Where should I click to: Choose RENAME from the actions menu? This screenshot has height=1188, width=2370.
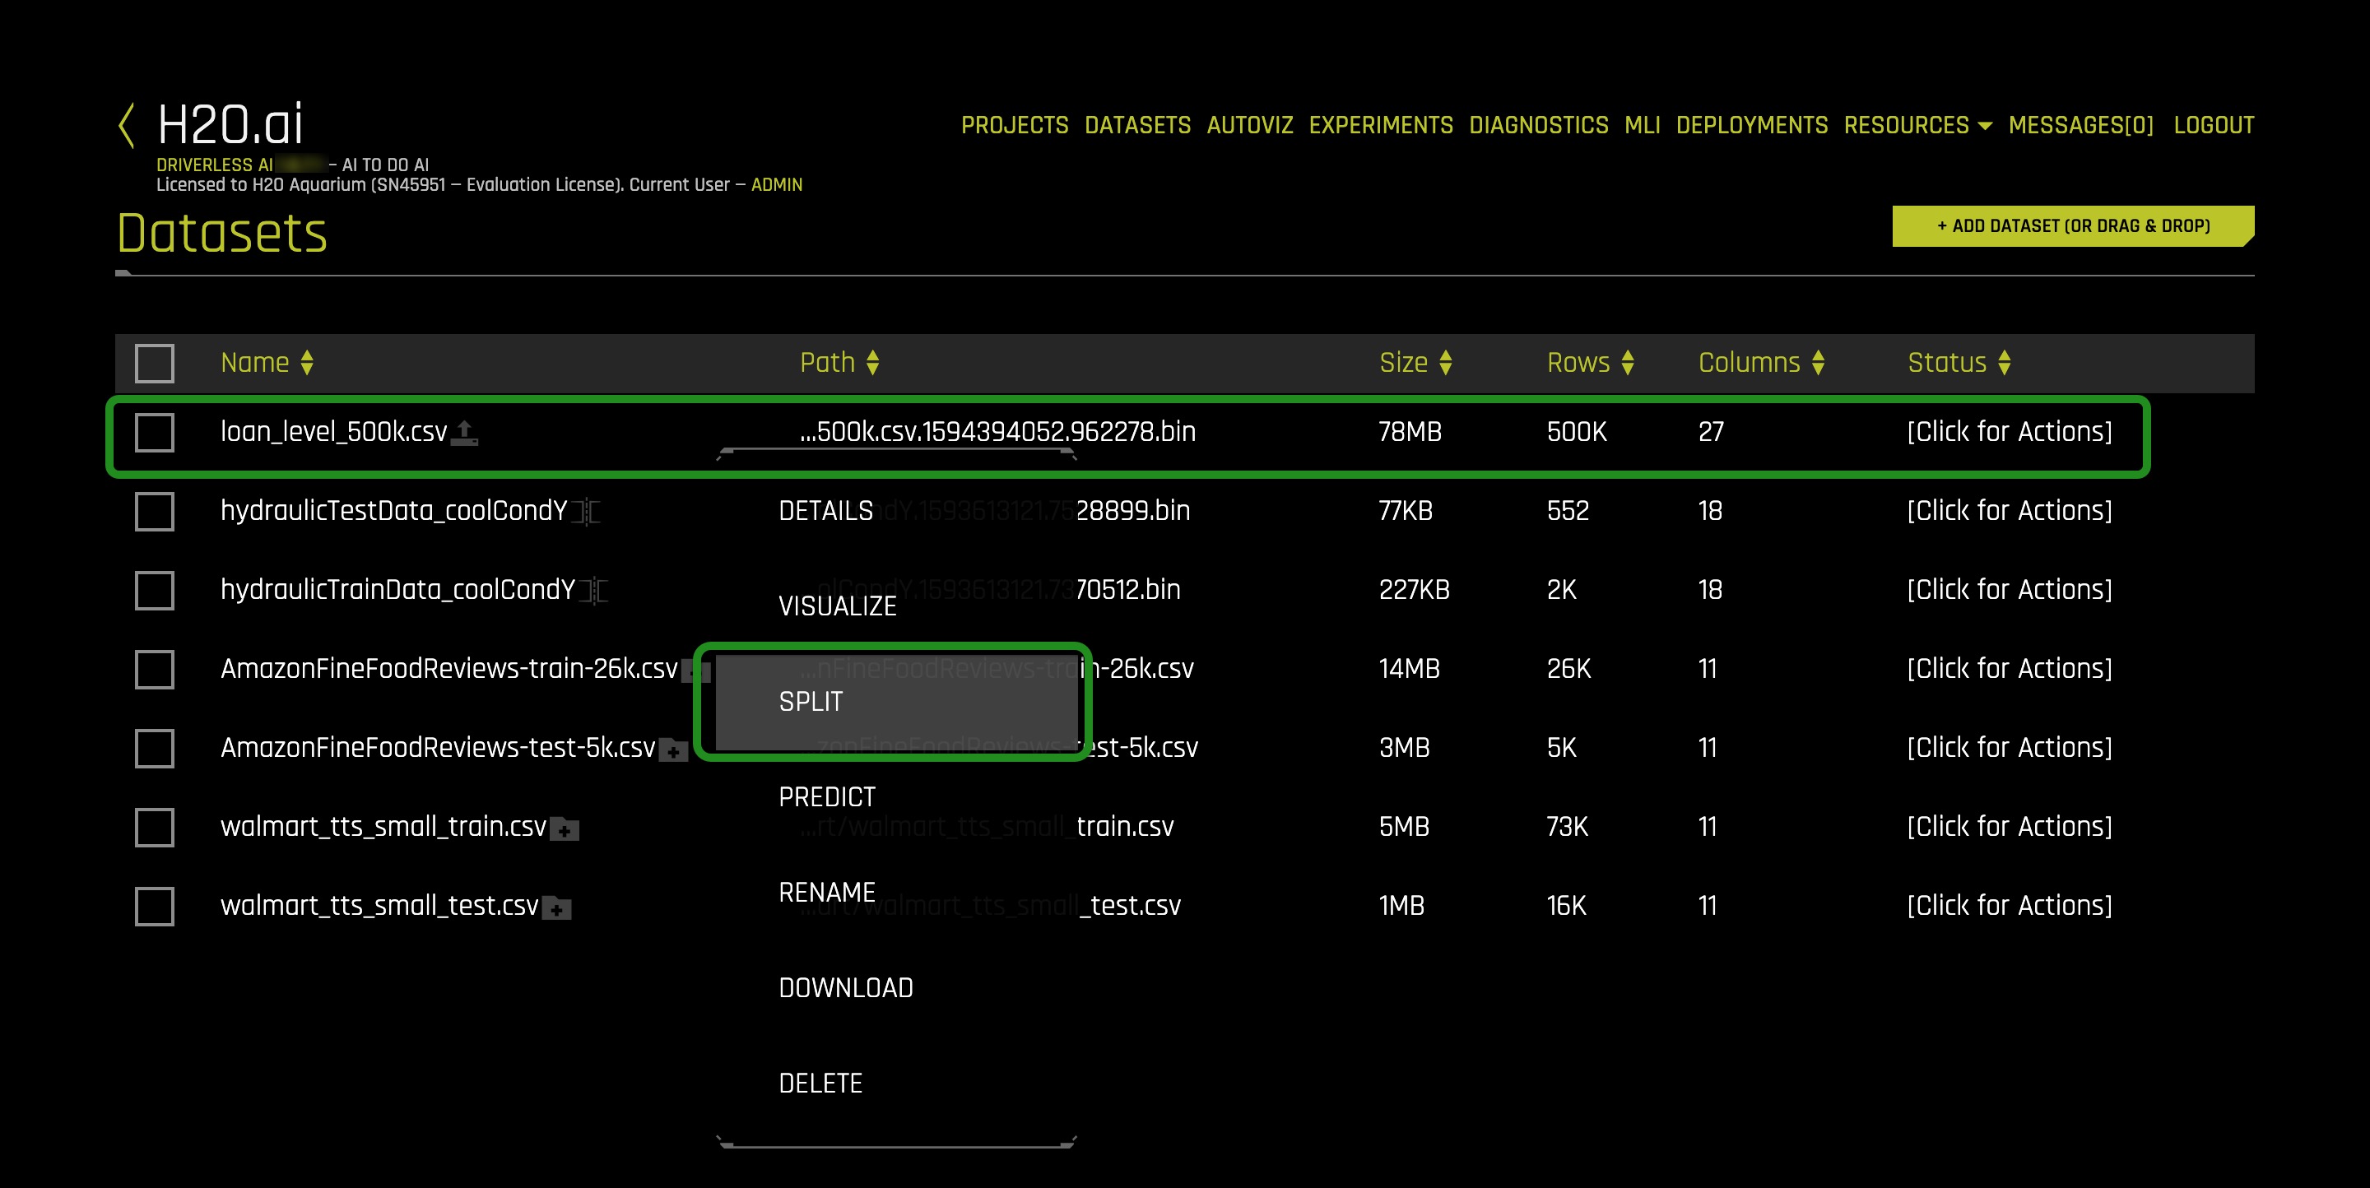click(x=827, y=893)
